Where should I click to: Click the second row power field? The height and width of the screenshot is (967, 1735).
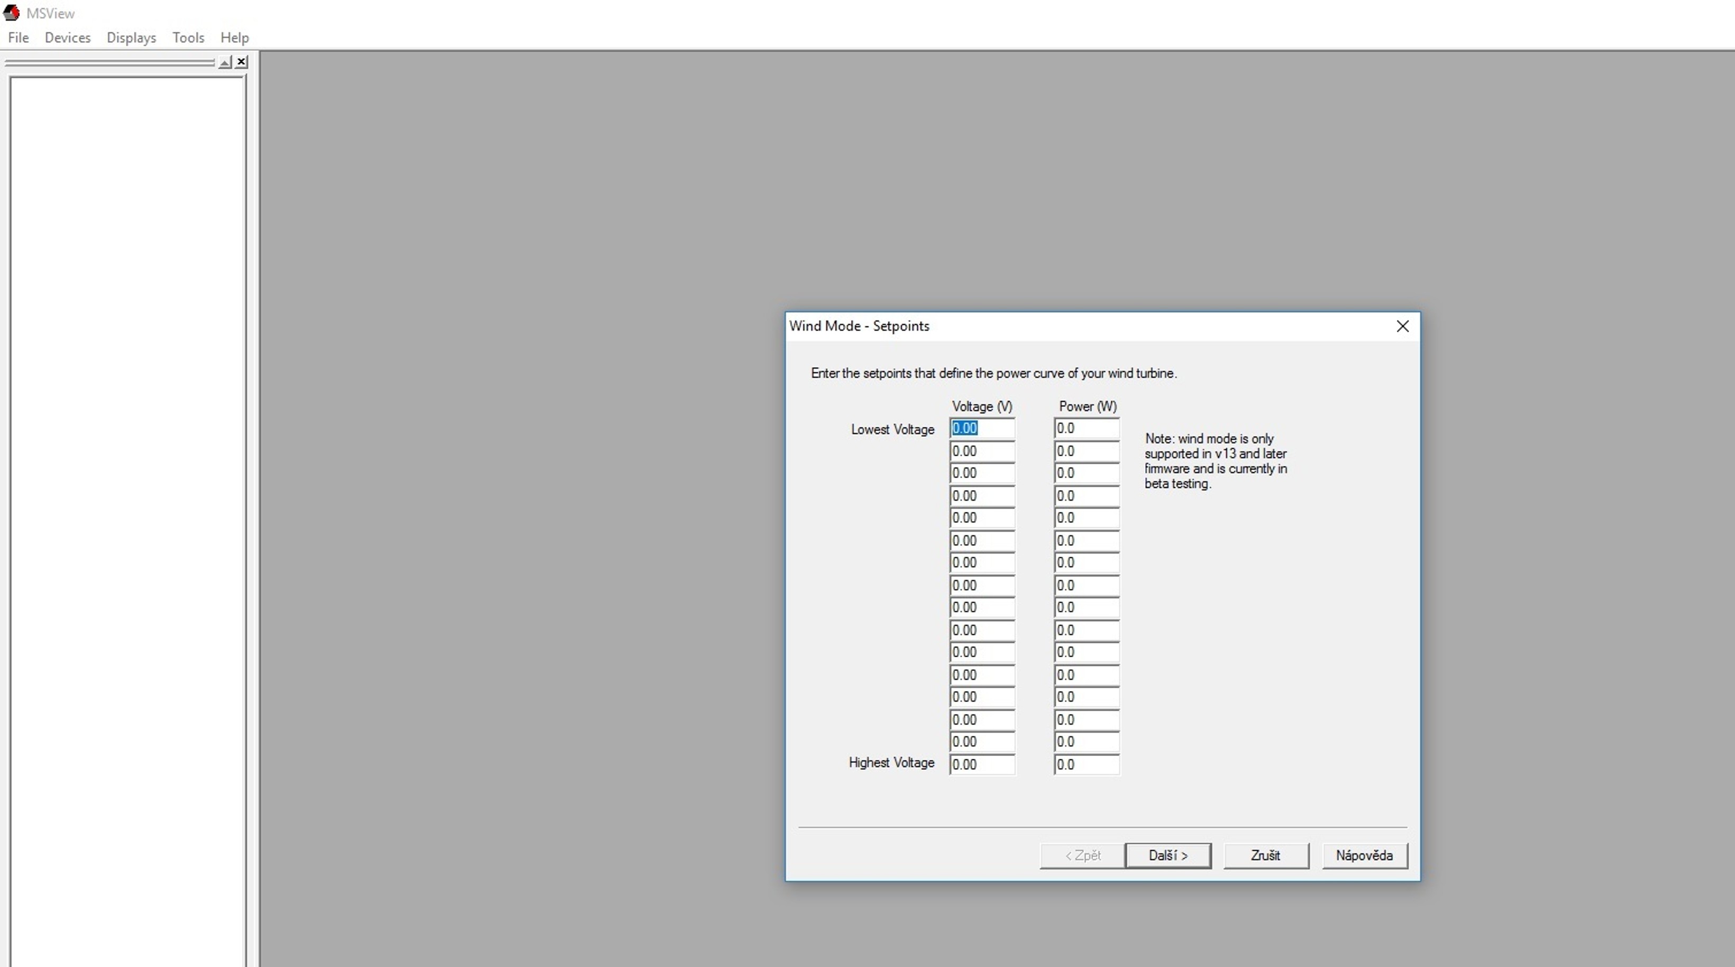(1086, 451)
